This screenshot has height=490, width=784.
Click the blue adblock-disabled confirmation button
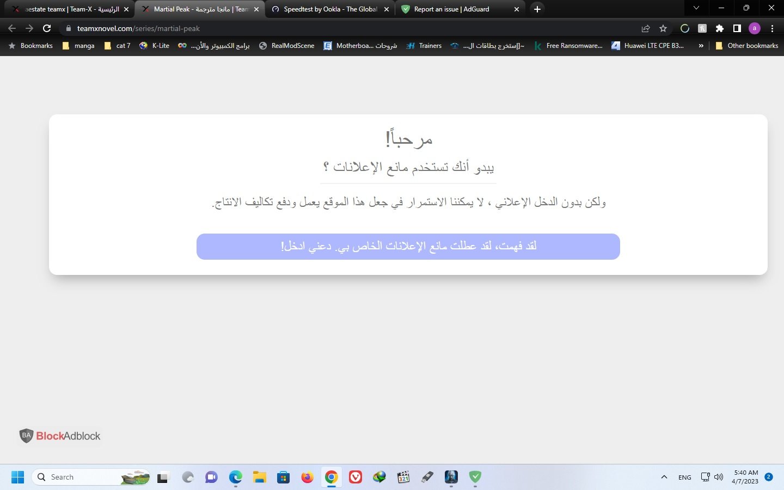tap(408, 247)
